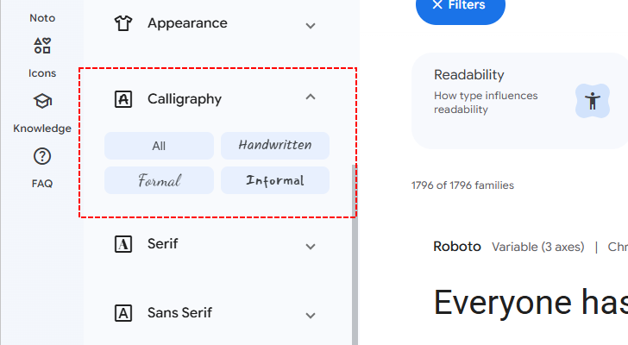Click the Icons shapes icon in sidebar
Image resolution: width=628 pixels, height=345 pixels.
pos(42,46)
